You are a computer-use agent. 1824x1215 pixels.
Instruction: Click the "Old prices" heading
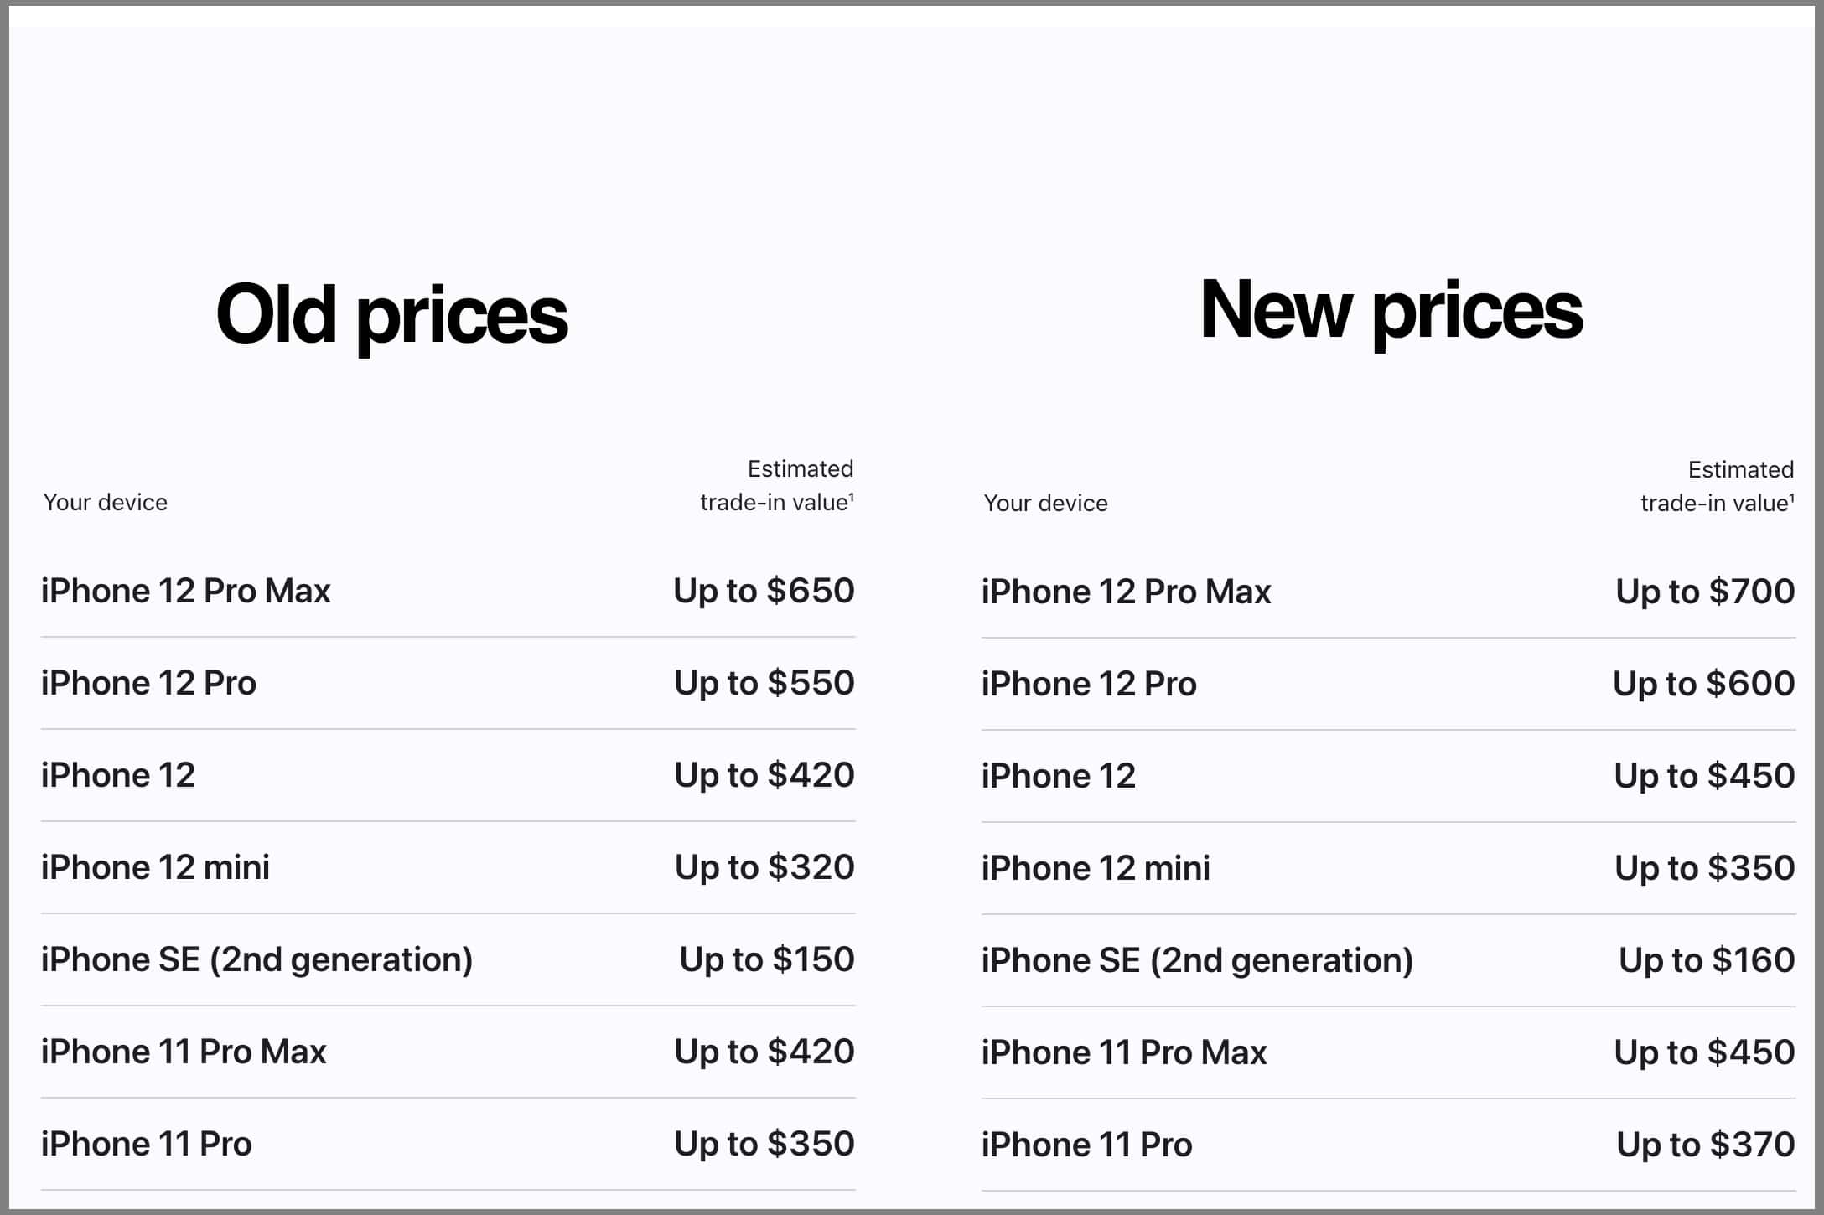(x=391, y=315)
